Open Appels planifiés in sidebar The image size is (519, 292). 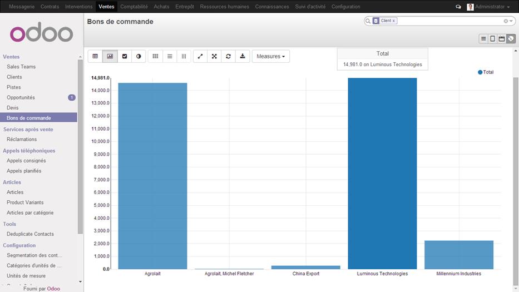(24, 171)
